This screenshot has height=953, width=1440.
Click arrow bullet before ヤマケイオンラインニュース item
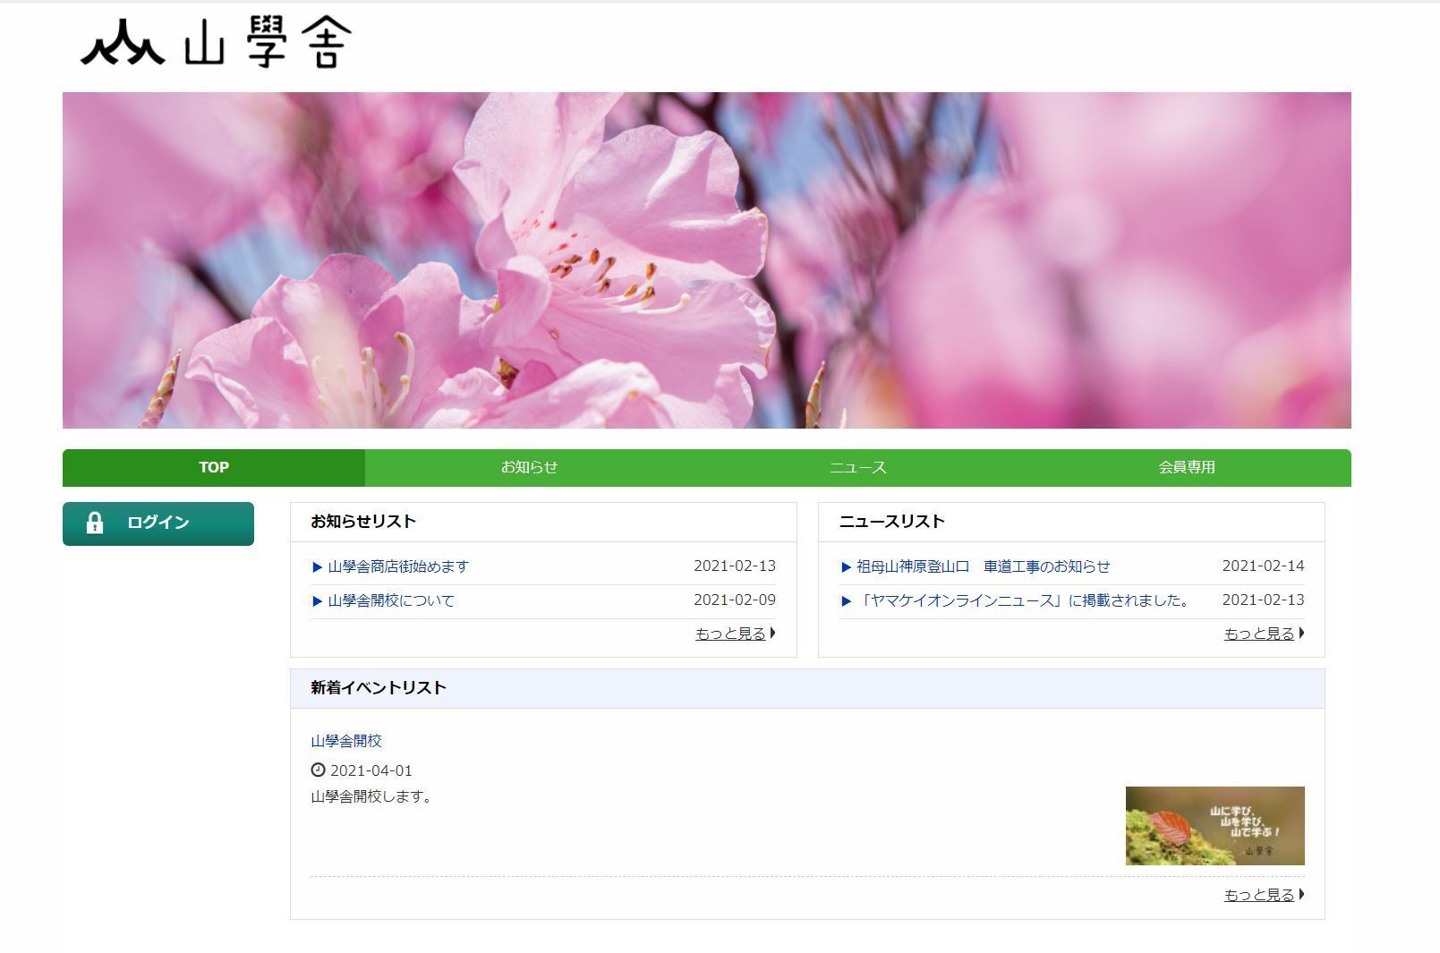click(846, 601)
